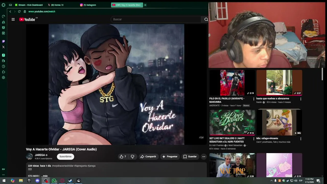The image size is (327, 184).
Task: Click the YouTube search magnifier button
Action: [206, 19]
